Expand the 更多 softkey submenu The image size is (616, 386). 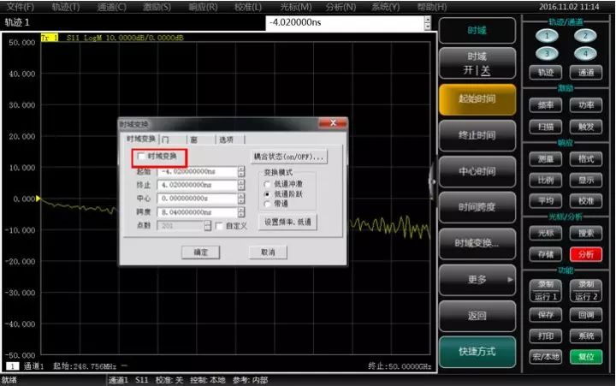coord(477,280)
